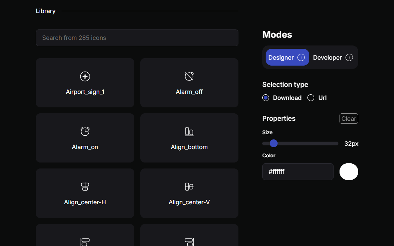Select the Url radio button
This screenshot has height=246, width=394.
click(311, 98)
